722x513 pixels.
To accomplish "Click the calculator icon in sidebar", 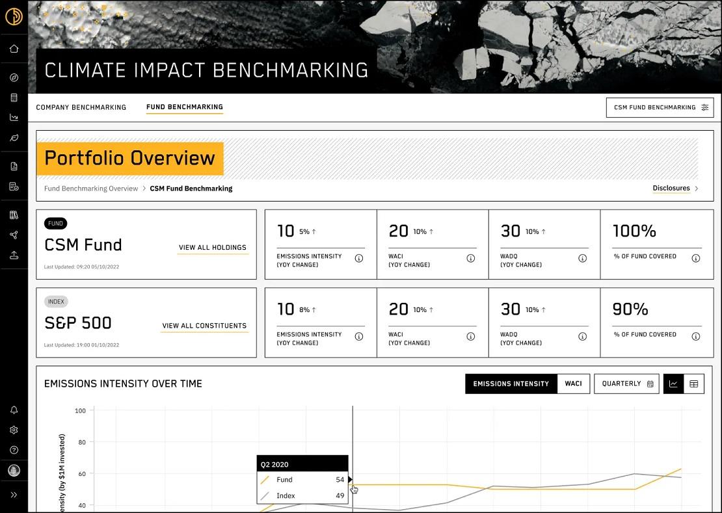I will click(14, 98).
